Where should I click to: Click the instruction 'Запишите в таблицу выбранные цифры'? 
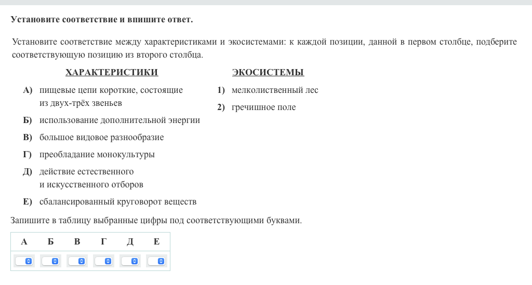pos(156,221)
